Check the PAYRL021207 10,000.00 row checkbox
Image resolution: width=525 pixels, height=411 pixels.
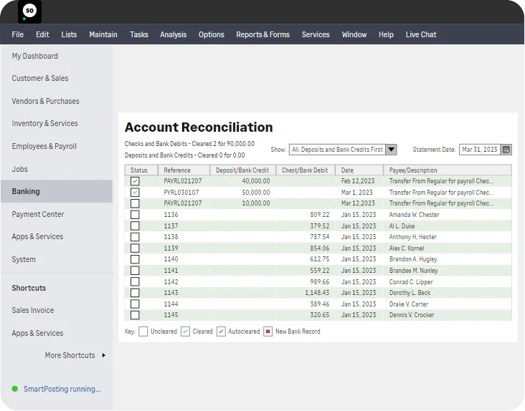pos(135,203)
